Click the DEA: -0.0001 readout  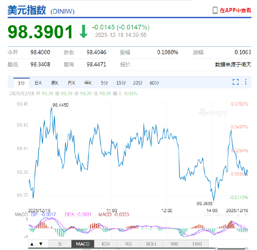coord(78,214)
